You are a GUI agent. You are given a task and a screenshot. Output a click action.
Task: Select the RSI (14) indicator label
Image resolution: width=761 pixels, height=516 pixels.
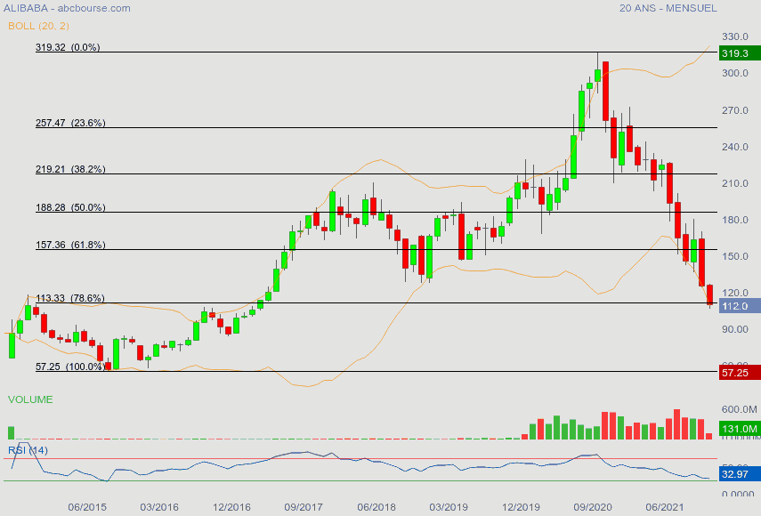click(28, 450)
